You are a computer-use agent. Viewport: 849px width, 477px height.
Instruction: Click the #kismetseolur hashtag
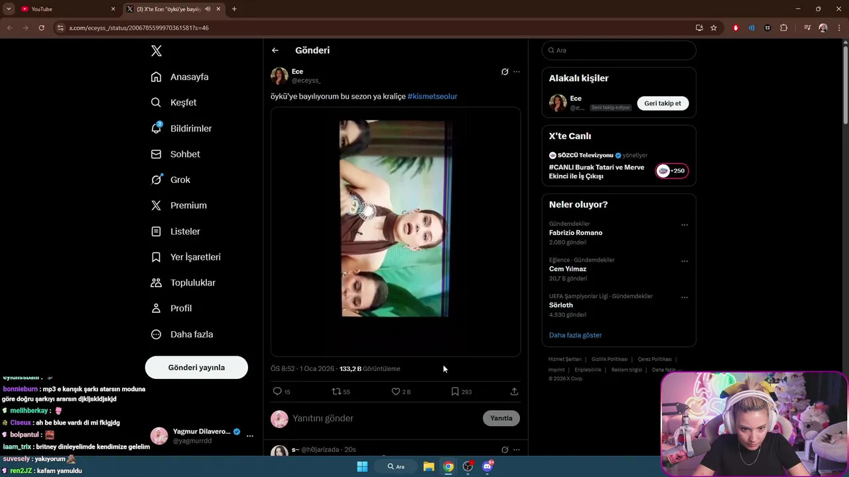click(432, 96)
